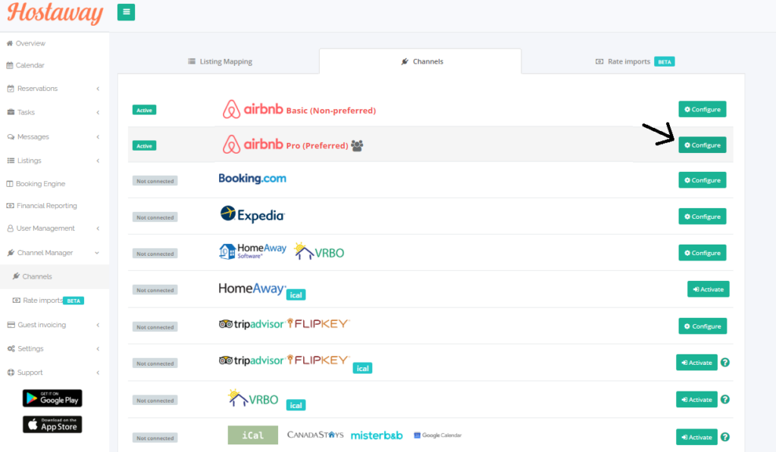
Task: Collapse Channel Manager submenu chevron
Action: 97,253
